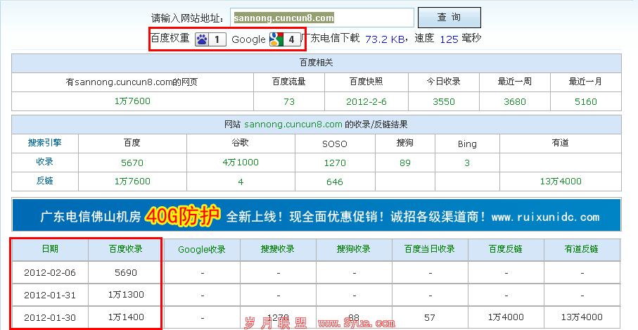Click the 搜索引擎 header link
The image size is (638, 330).
pyautogui.click(x=44, y=143)
